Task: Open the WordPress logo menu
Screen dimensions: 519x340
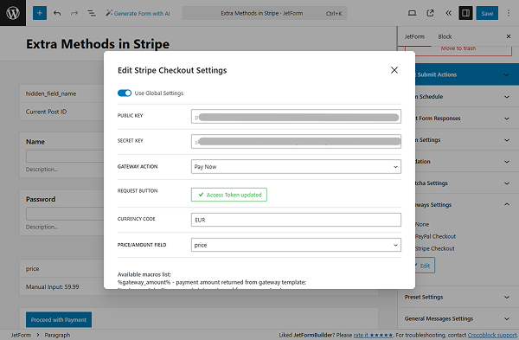Action: click(x=13, y=13)
